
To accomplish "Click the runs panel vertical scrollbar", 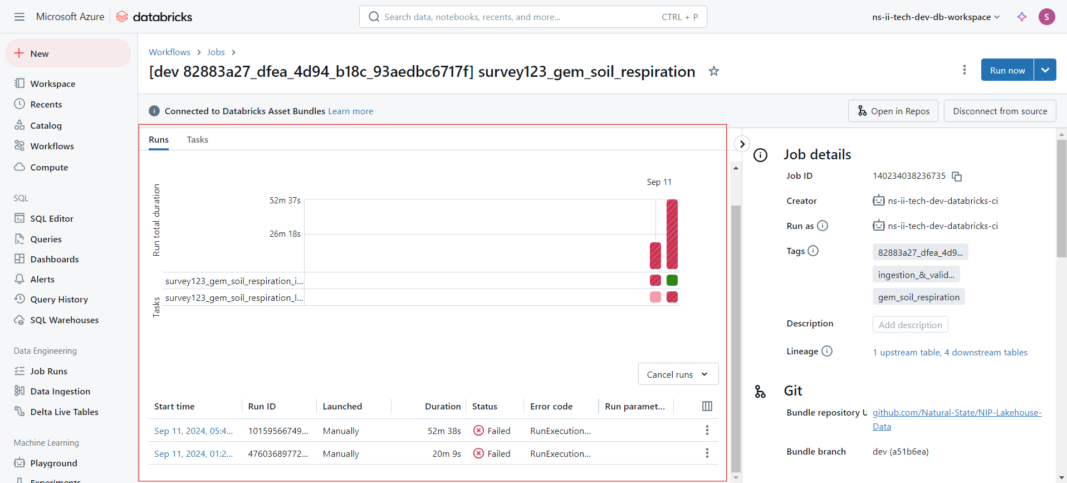I will pos(736,339).
